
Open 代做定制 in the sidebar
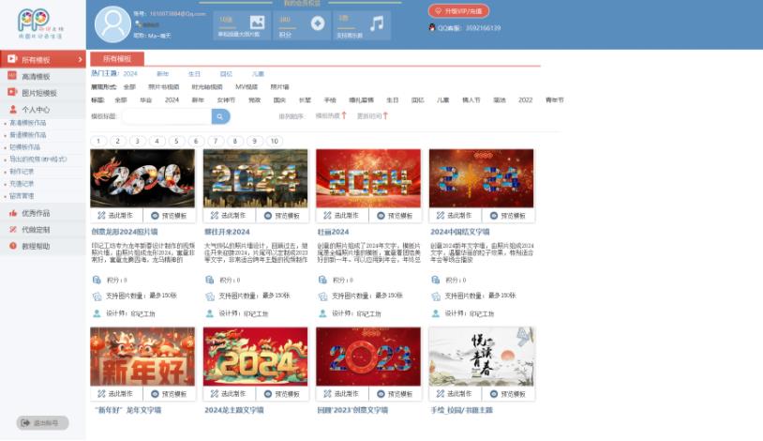pos(43,230)
